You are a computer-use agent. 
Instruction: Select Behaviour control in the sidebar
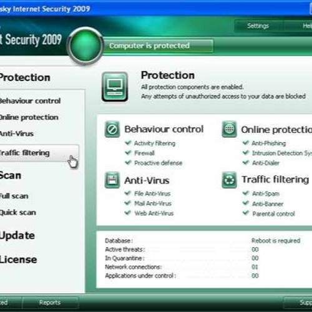click(30, 101)
